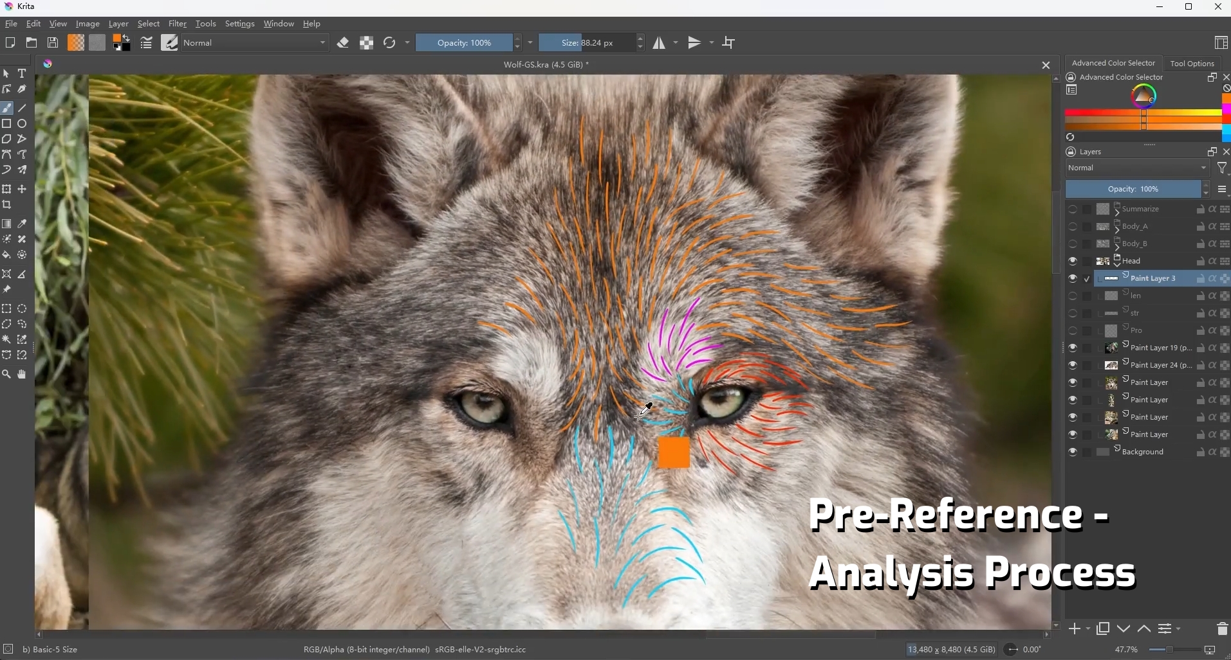Screen dimensions: 1231x660
Task: Choose the Fill bucket tool
Action: [6, 255]
